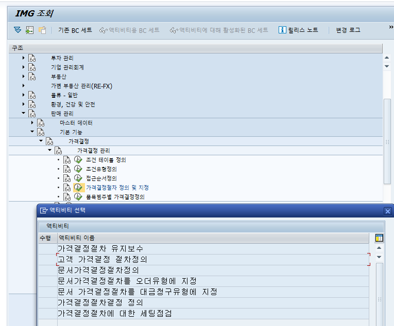This screenshot has width=394, height=326.
Task: Open documentation icon for 기업 관리회계
Action: pos(32,67)
